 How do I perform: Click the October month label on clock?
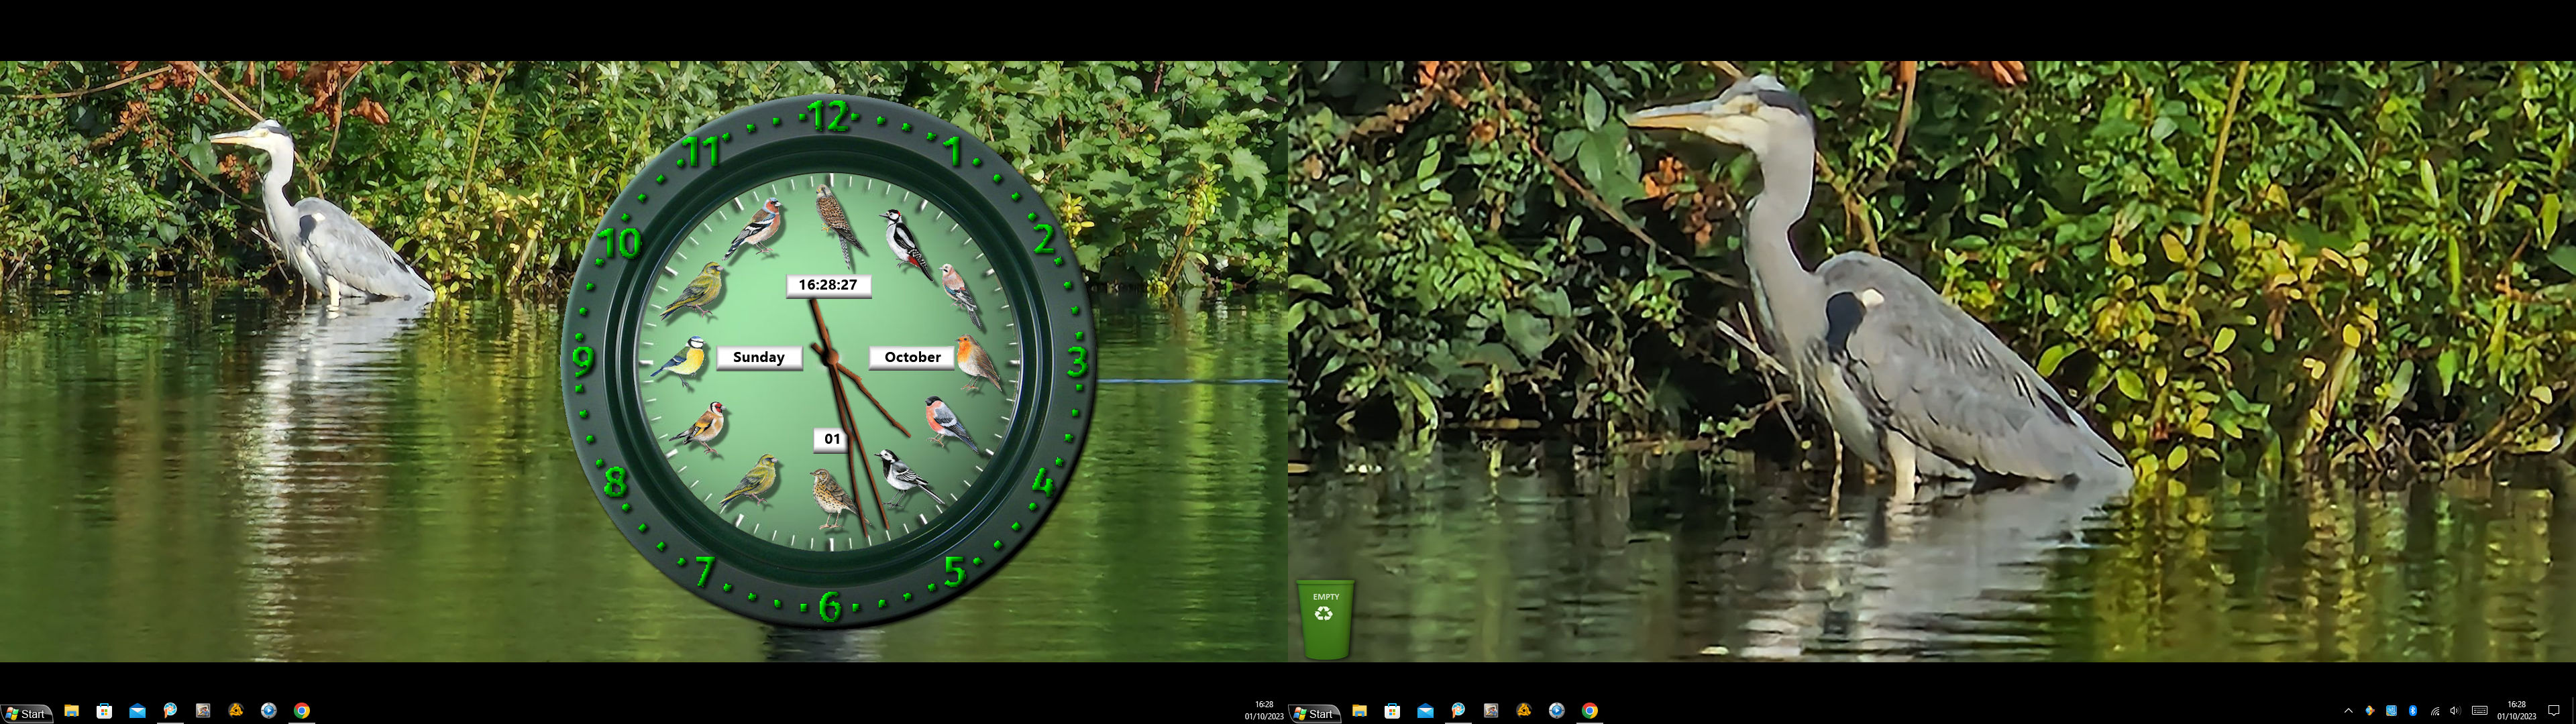pyautogui.click(x=911, y=357)
